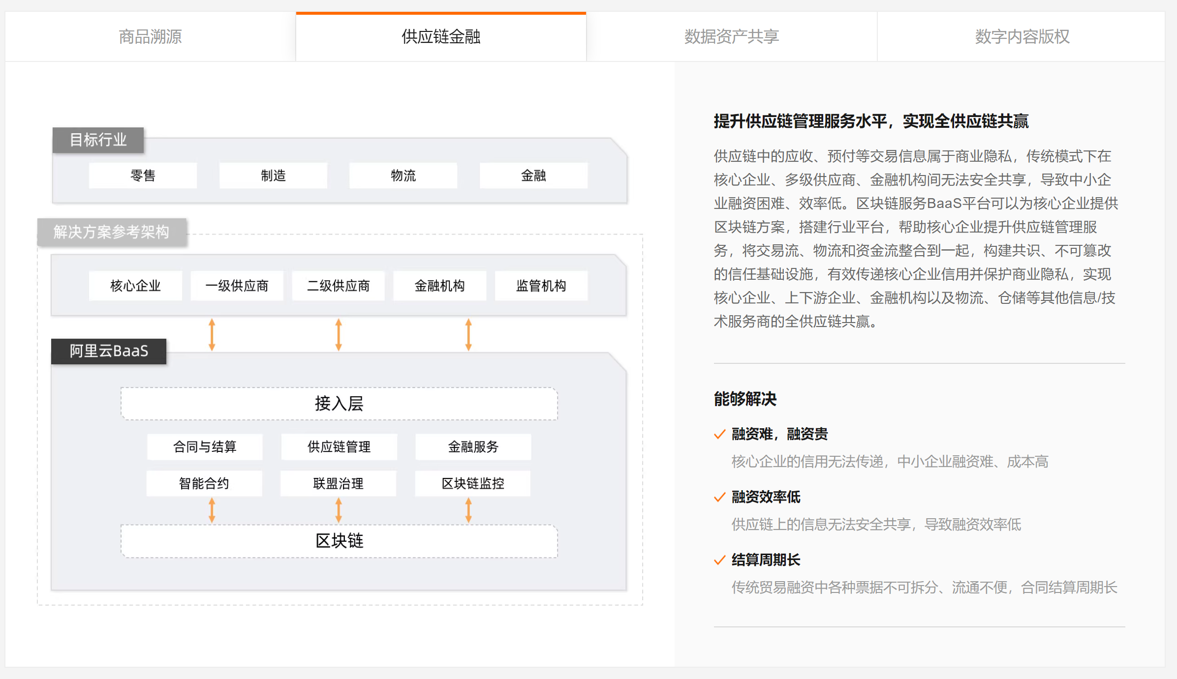Click the 接入层 dashed box

coord(339,404)
